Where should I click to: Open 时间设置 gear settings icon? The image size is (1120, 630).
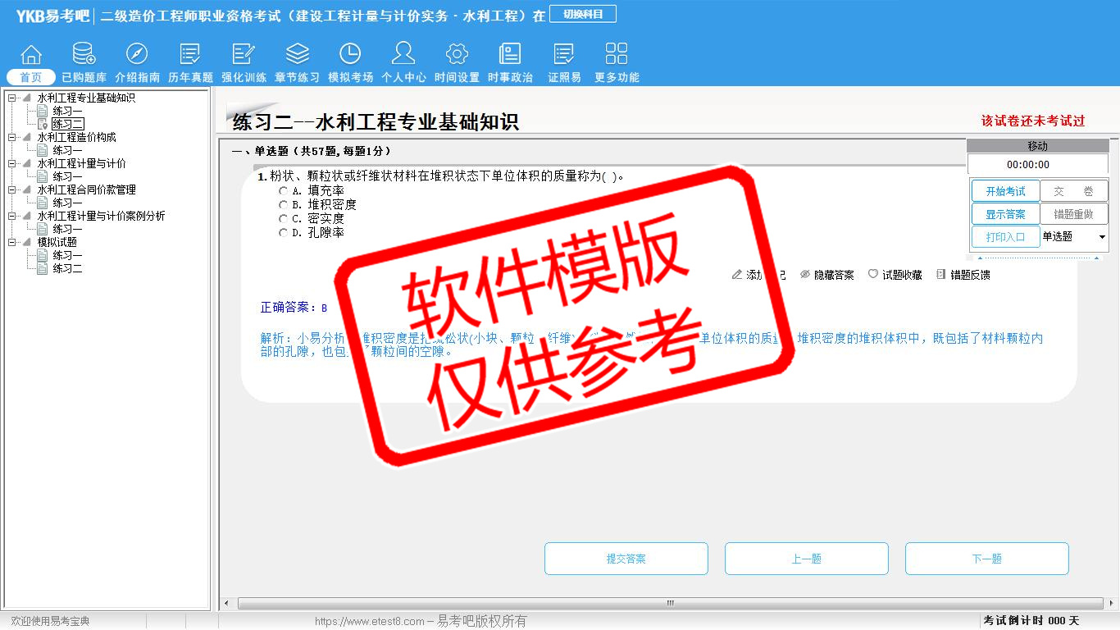pyautogui.click(x=457, y=55)
